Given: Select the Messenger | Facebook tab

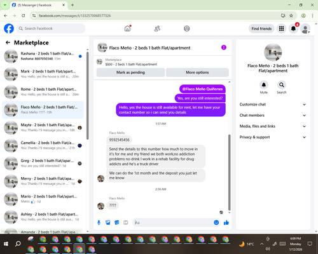Looking at the screenshot, I should (x=39, y=5).
